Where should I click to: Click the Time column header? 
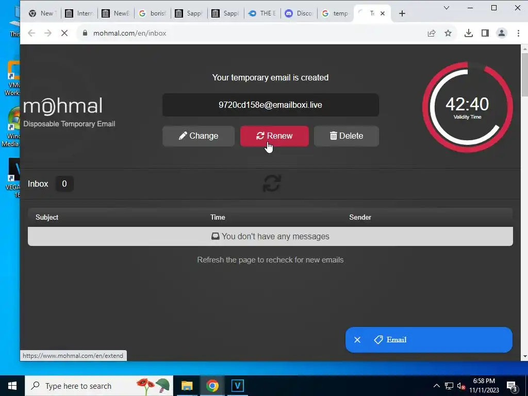(x=218, y=217)
